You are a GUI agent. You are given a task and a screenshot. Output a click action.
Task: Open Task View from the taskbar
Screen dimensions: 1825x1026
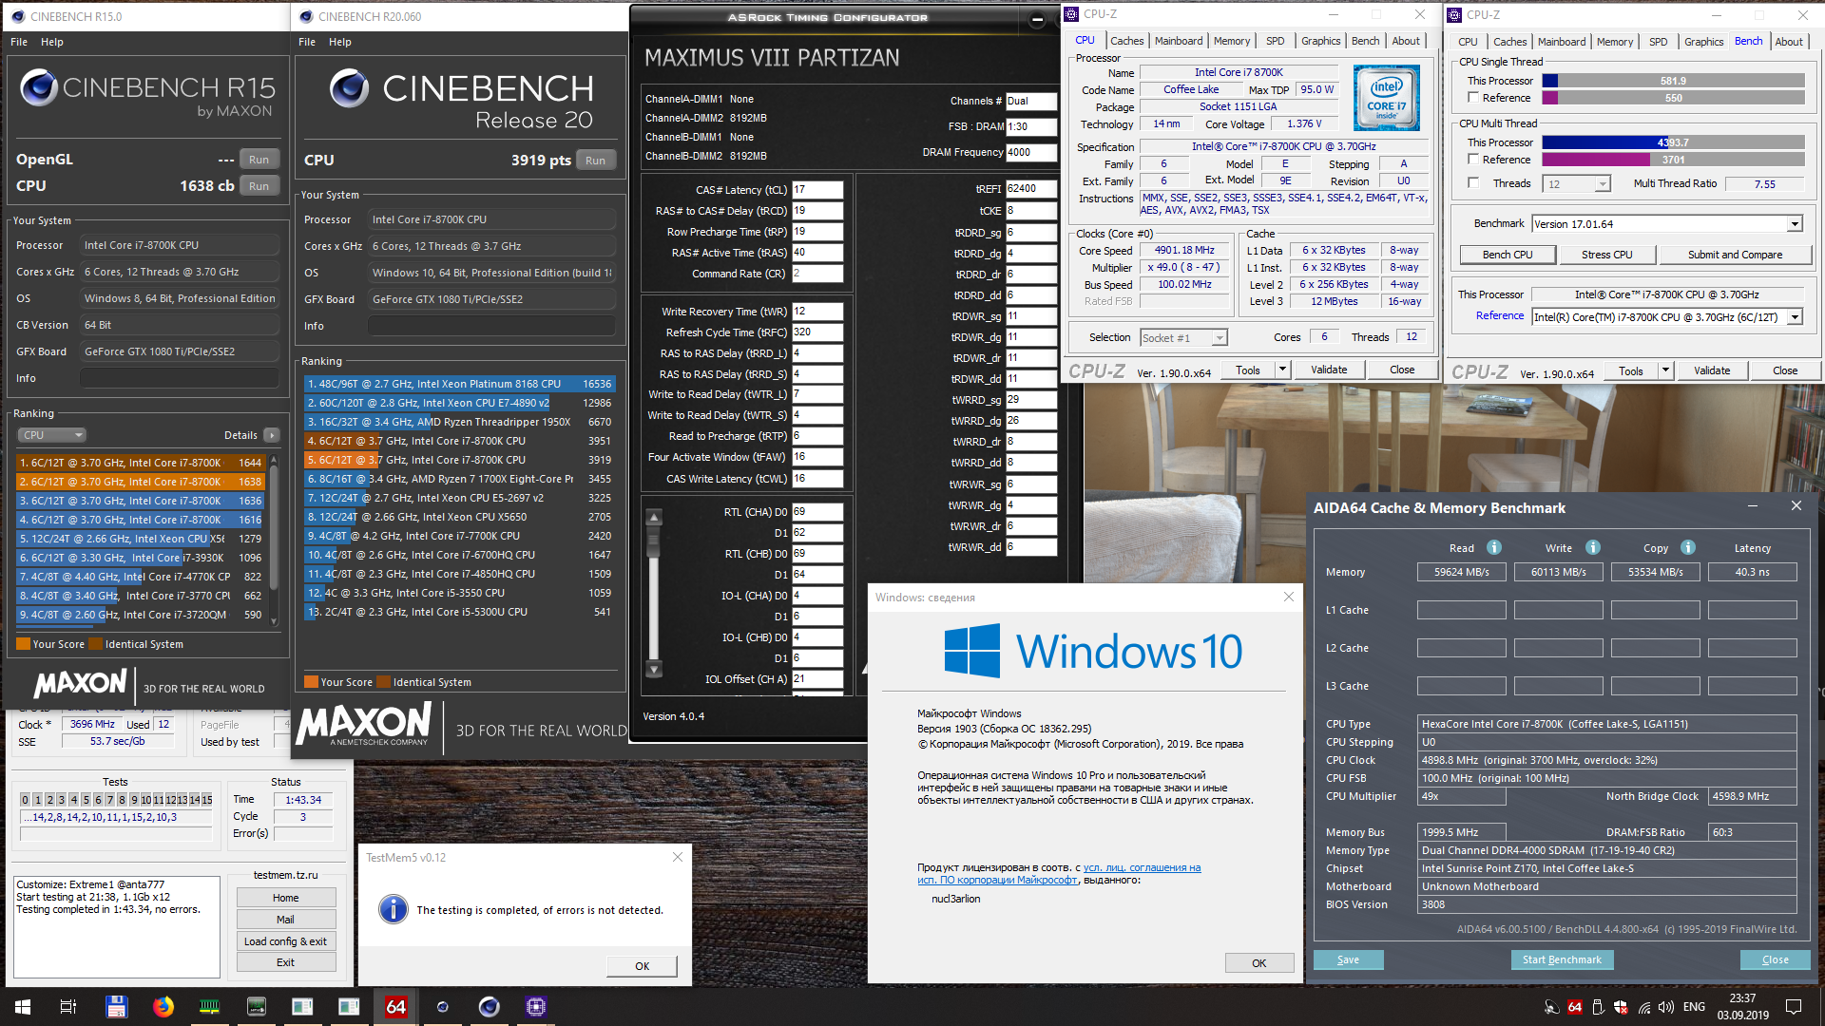coord(67,1007)
